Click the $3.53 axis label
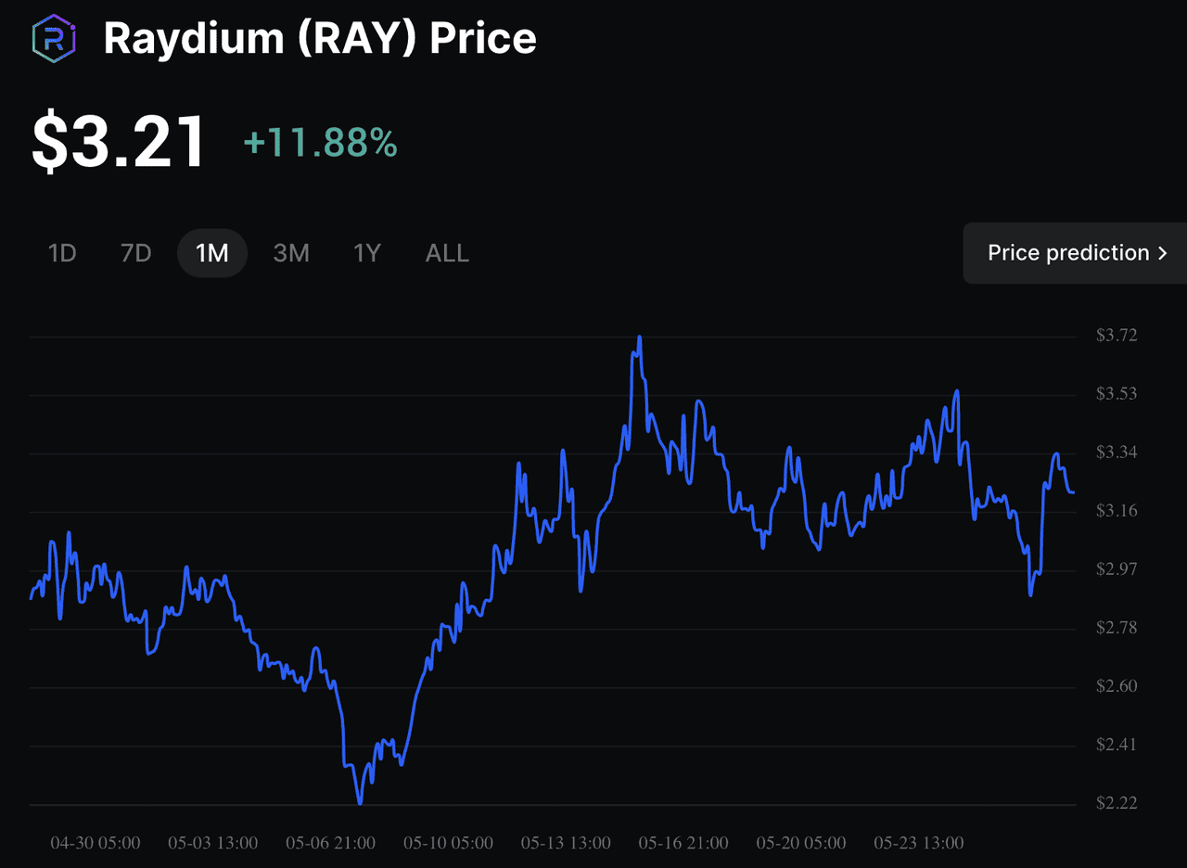1187x868 pixels. (x=1117, y=393)
